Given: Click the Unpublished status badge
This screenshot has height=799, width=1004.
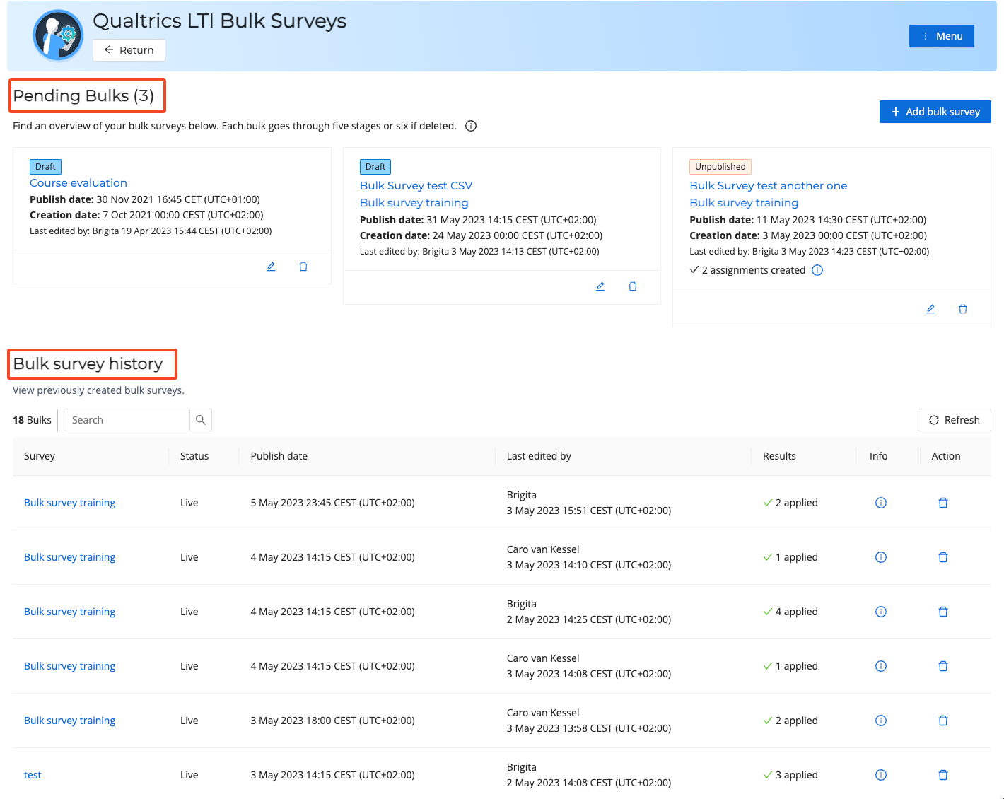Looking at the screenshot, I should click(720, 167).
